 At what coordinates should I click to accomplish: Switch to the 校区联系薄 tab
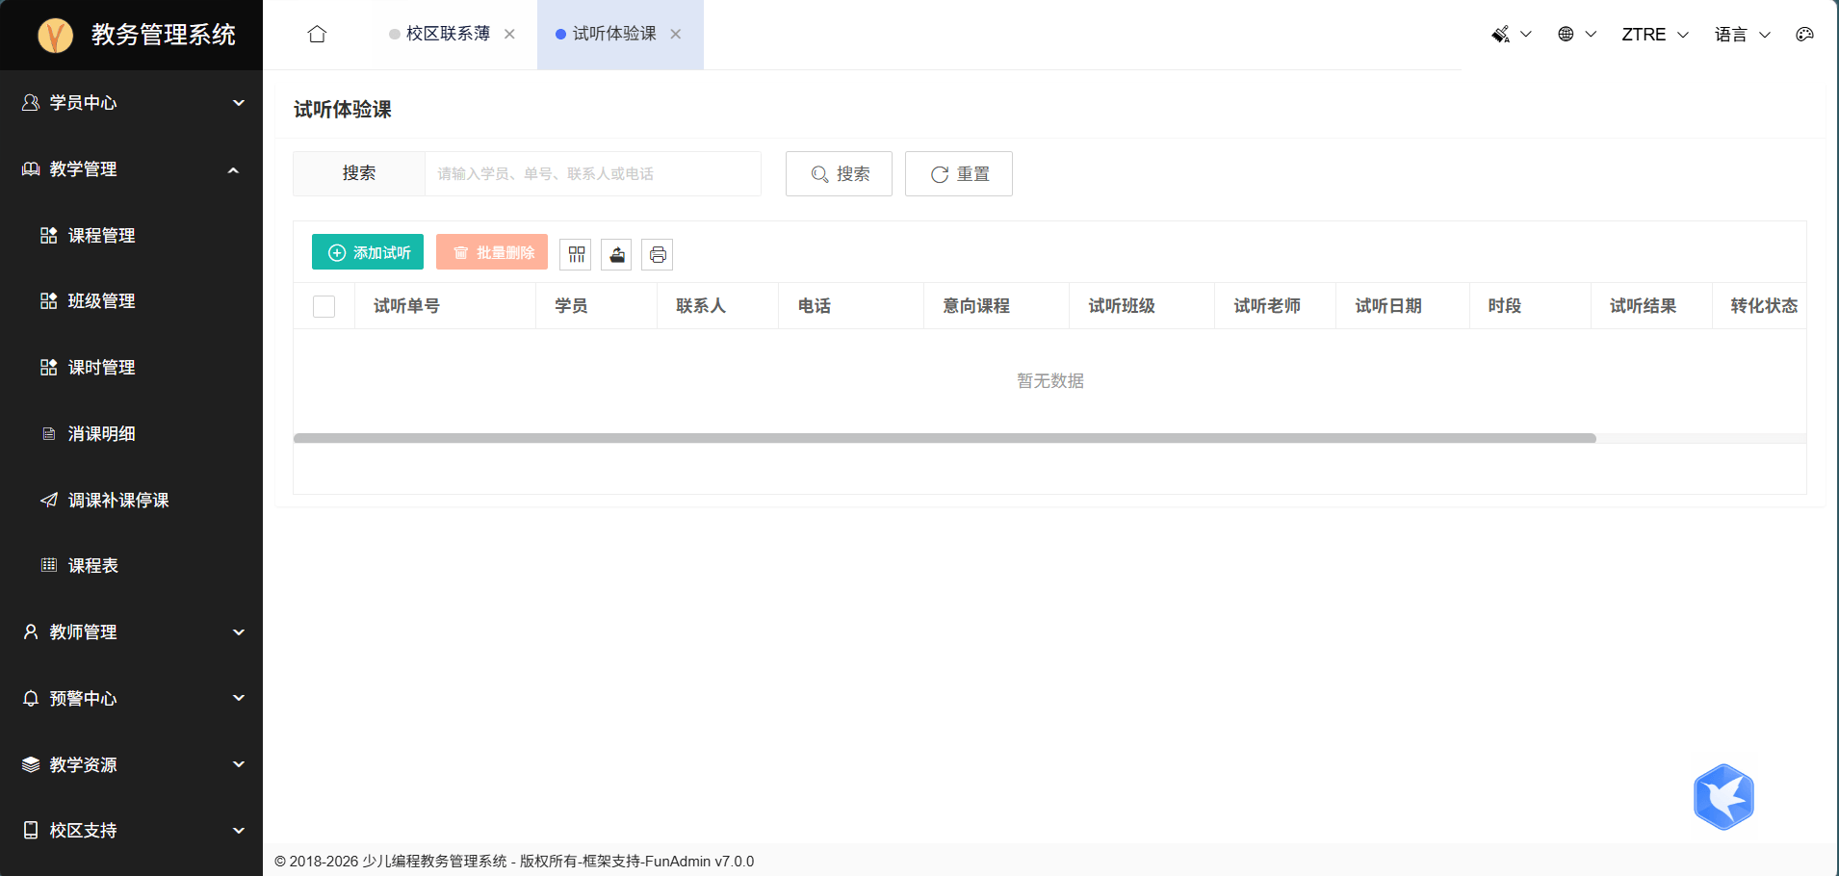pos(448,35)
